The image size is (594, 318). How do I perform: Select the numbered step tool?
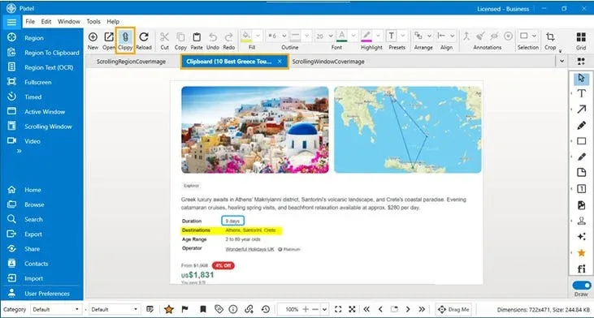[581, 189]
